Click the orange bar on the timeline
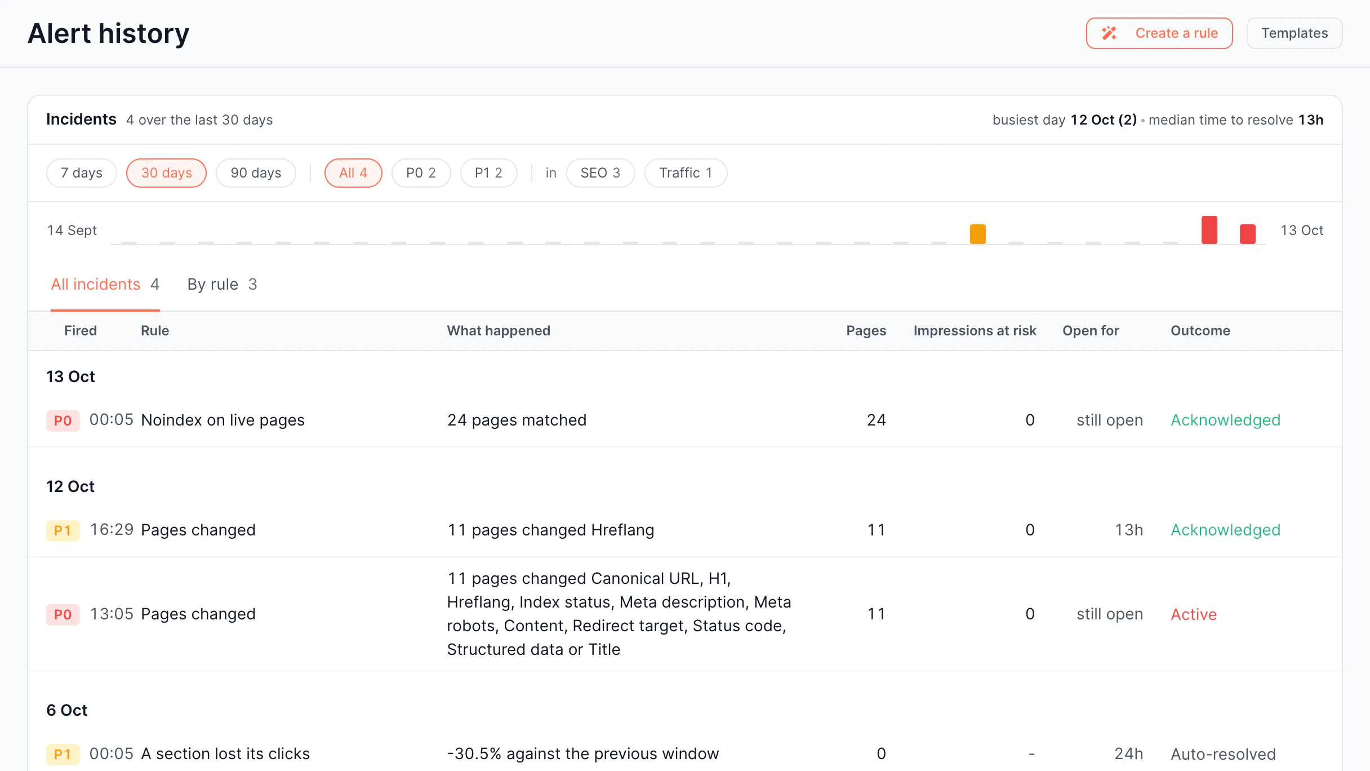 pyautogui.click(x=978, y=234)
